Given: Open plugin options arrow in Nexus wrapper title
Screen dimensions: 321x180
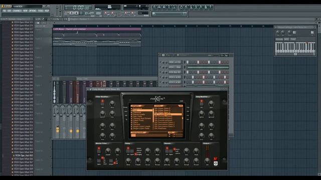Looking at the screenshot, I should (88, 89).
